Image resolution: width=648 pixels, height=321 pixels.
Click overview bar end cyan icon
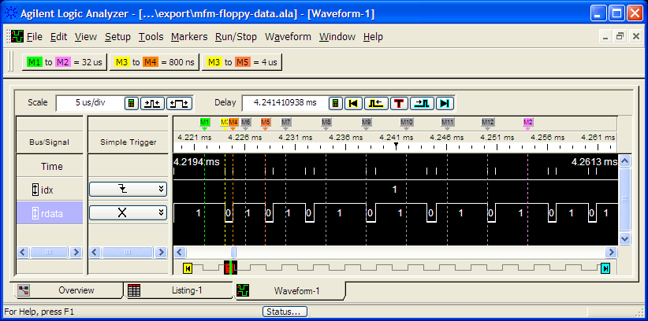(605, 268)
